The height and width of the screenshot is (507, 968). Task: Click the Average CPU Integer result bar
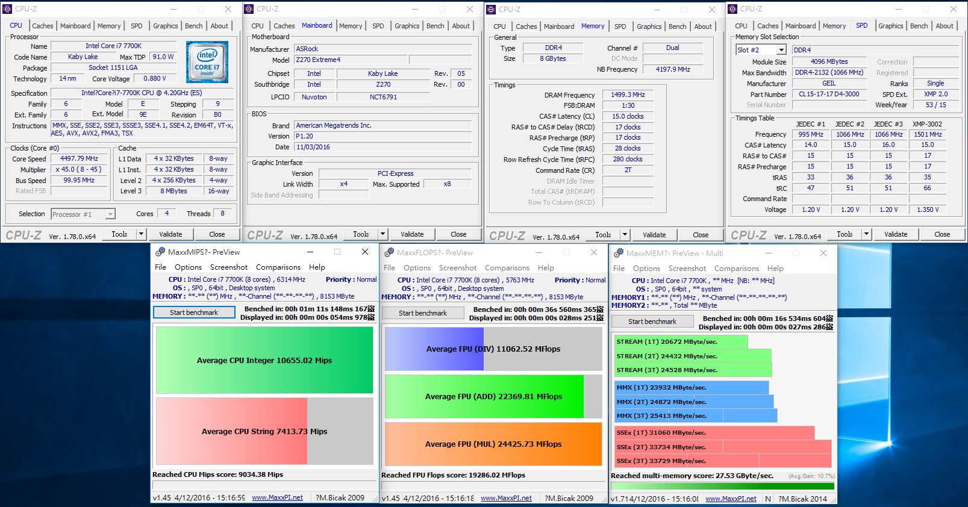coord(264,360)
